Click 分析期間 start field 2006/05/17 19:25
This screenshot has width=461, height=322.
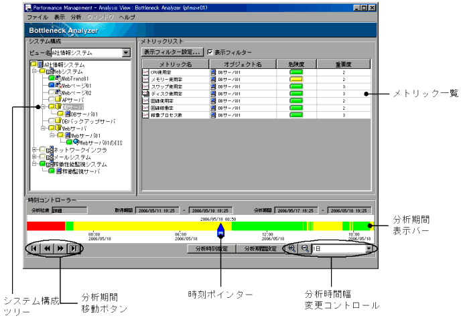tap(295, 210)
